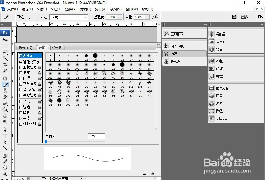Enable airbrush mode in options bar
This screenshot has width=265, height=180.
coord(155,17)
